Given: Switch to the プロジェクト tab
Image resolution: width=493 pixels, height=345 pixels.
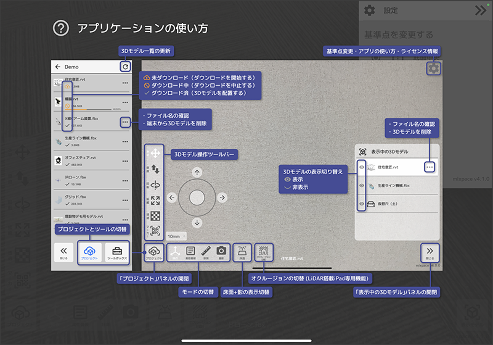Looking at the screenshot, I should point(90,253).
